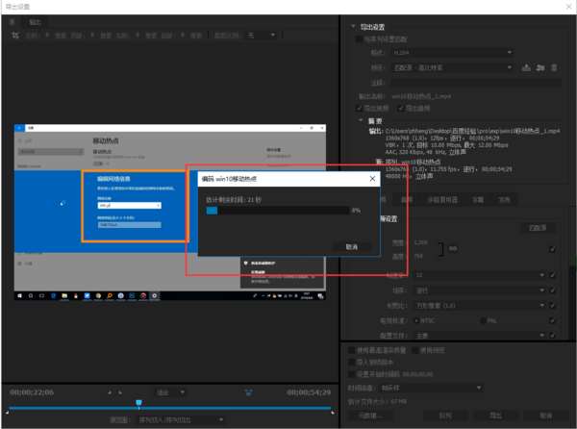The width and height of the screenshot is (577, 429).
Task: Click the video height value
Action: pyautogui.click(x=419, y=256)
